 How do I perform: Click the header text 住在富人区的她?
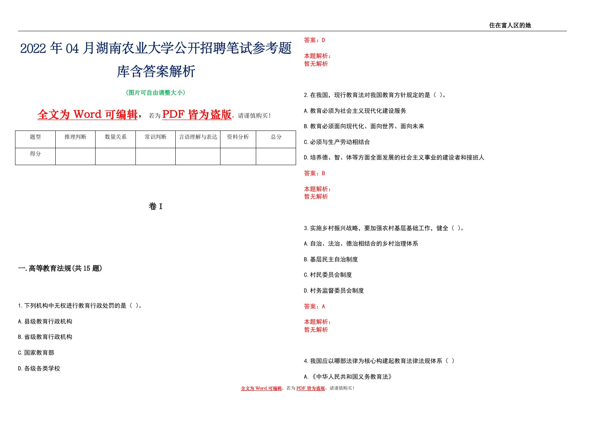click(510, 25)
